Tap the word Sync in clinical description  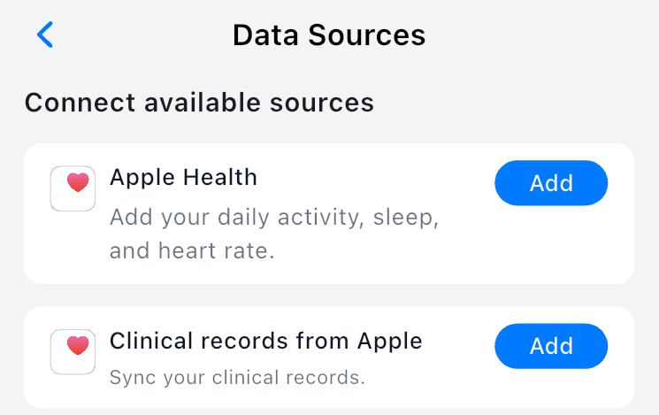coord(129,378)
